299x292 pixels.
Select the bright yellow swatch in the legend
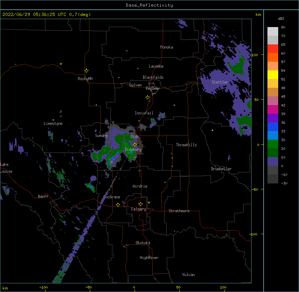(x=273, y=75)
